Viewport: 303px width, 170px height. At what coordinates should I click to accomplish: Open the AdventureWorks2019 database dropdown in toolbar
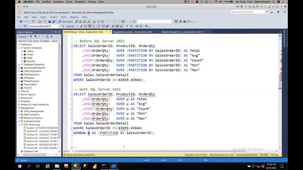[x=58, y=26]
